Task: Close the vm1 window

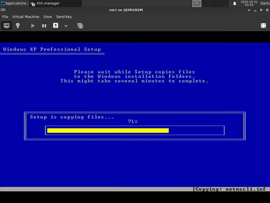Action: [267, 10]
